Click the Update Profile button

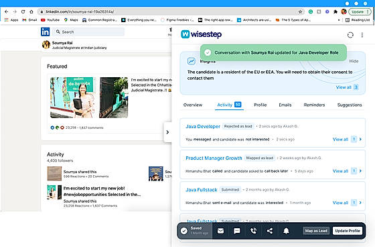click(x=348, y=231)
